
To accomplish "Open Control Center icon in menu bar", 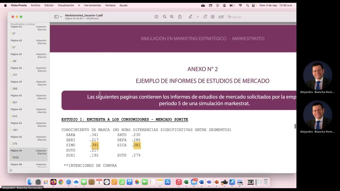I will click(x=254, y=5).
